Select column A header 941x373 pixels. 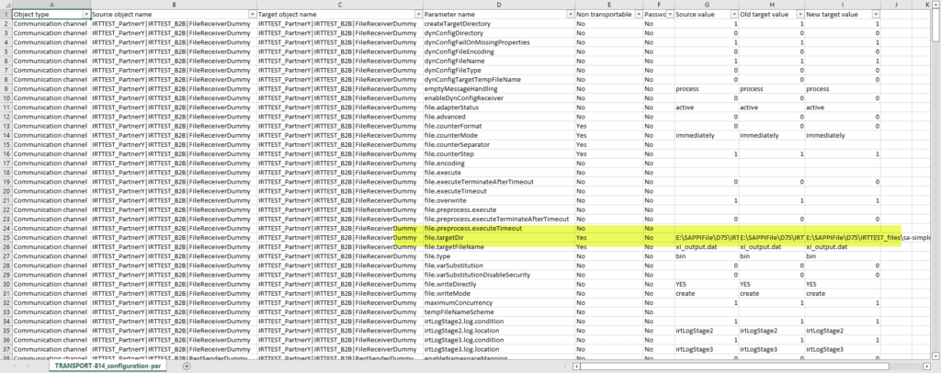click(51, 5)
